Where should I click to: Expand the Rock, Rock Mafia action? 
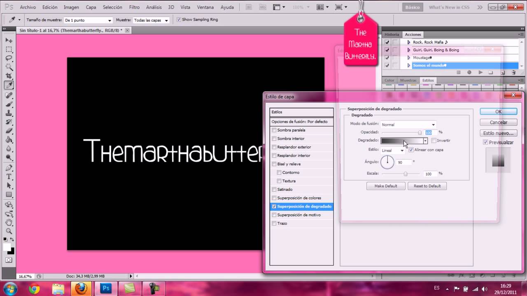(x=409, y=42)
